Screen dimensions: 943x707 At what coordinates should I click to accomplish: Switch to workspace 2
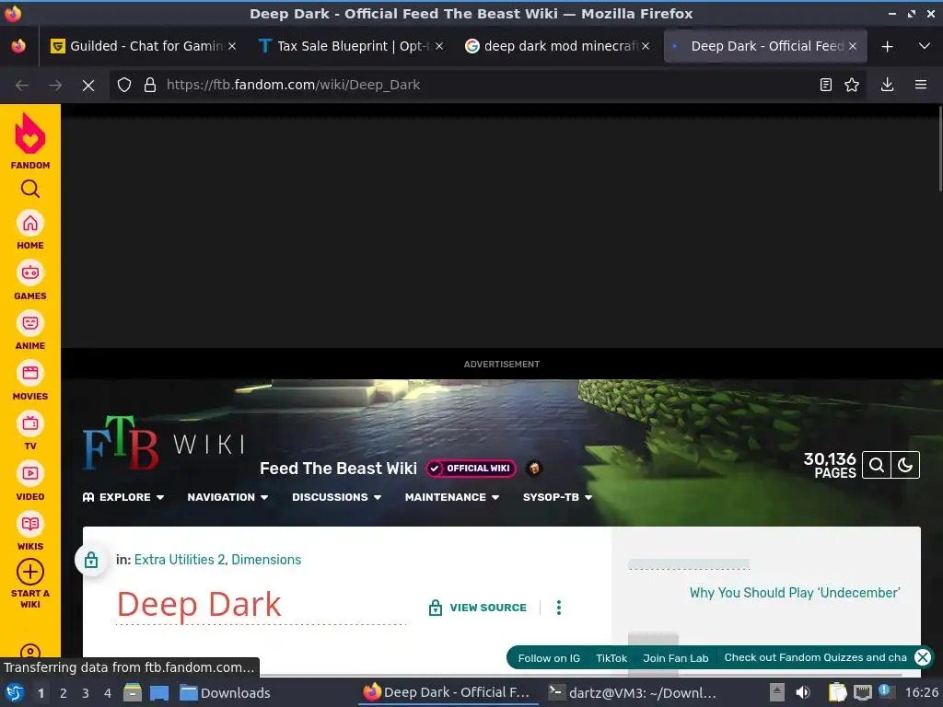[x=64, y=692]
